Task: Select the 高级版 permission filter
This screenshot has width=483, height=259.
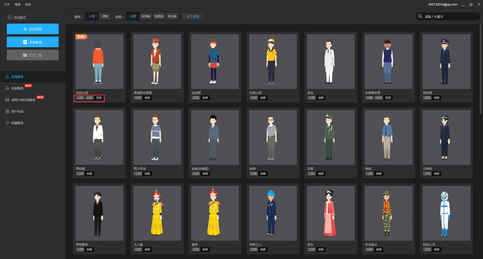Action: 159,16
